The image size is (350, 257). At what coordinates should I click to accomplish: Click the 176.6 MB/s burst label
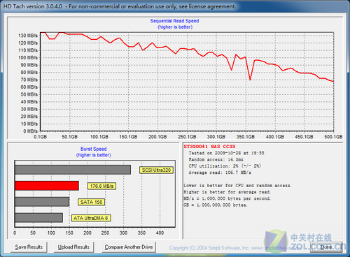101,186
